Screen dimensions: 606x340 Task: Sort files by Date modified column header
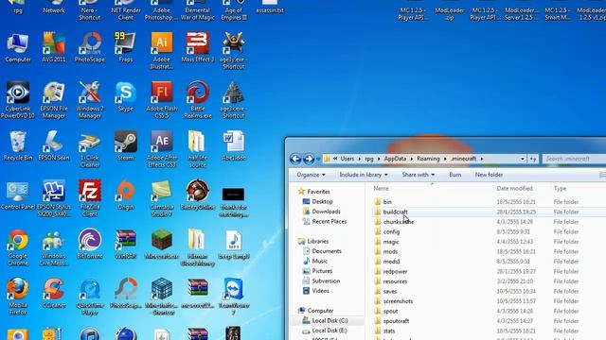point(514,188)
